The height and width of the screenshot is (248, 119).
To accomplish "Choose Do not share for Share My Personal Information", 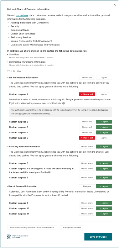I will tap(87, 147).
